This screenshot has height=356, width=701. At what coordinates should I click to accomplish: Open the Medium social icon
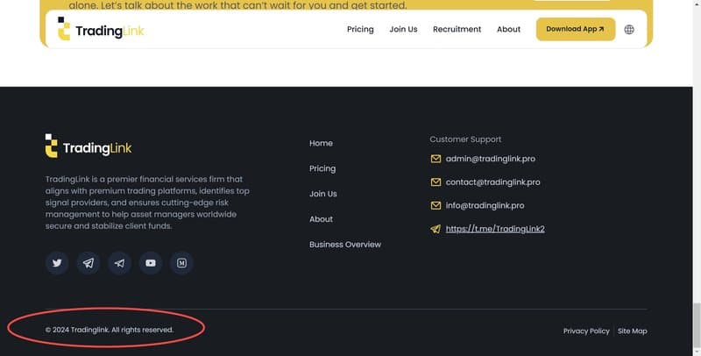click(x=181, y=263)
